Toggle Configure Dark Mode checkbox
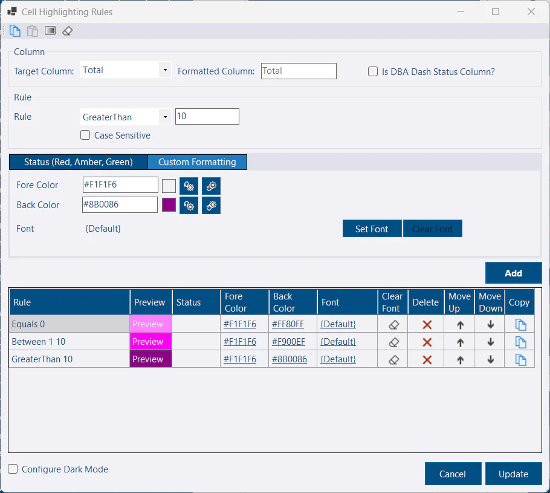550x493 pixels. [x=13, y=469]
